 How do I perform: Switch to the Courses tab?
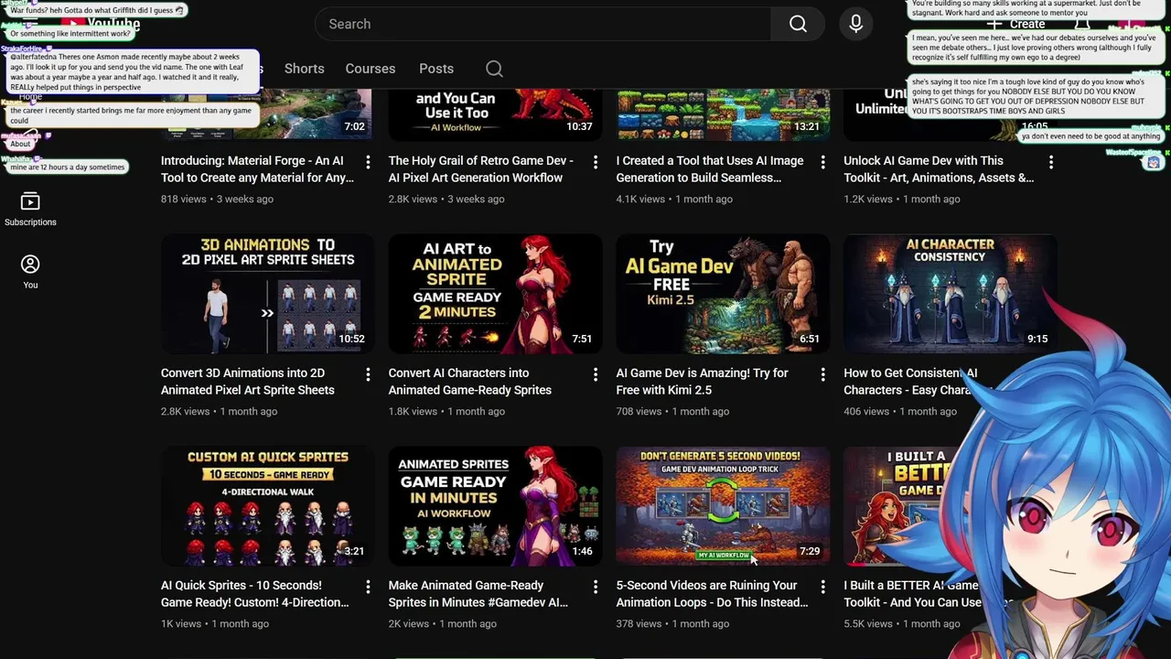pos(371,69)
